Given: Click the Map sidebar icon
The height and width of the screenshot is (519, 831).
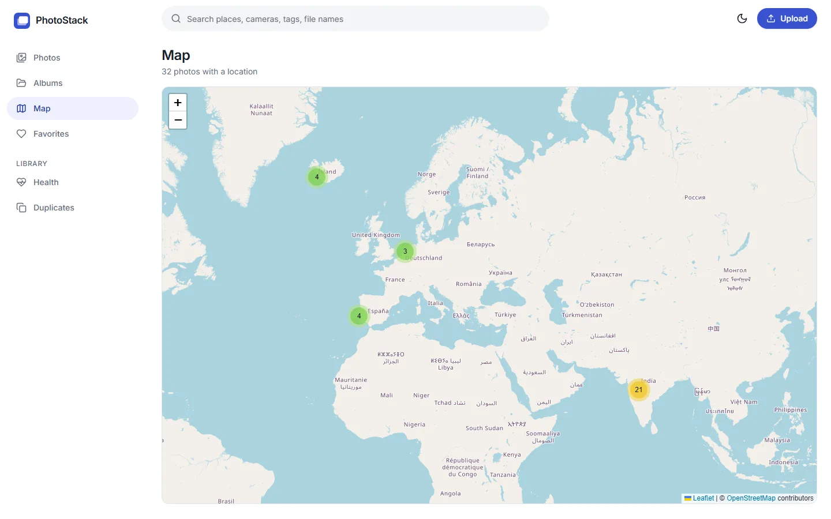Looking at the screenshot, I should pyautogui.click(x=21, y=108).
